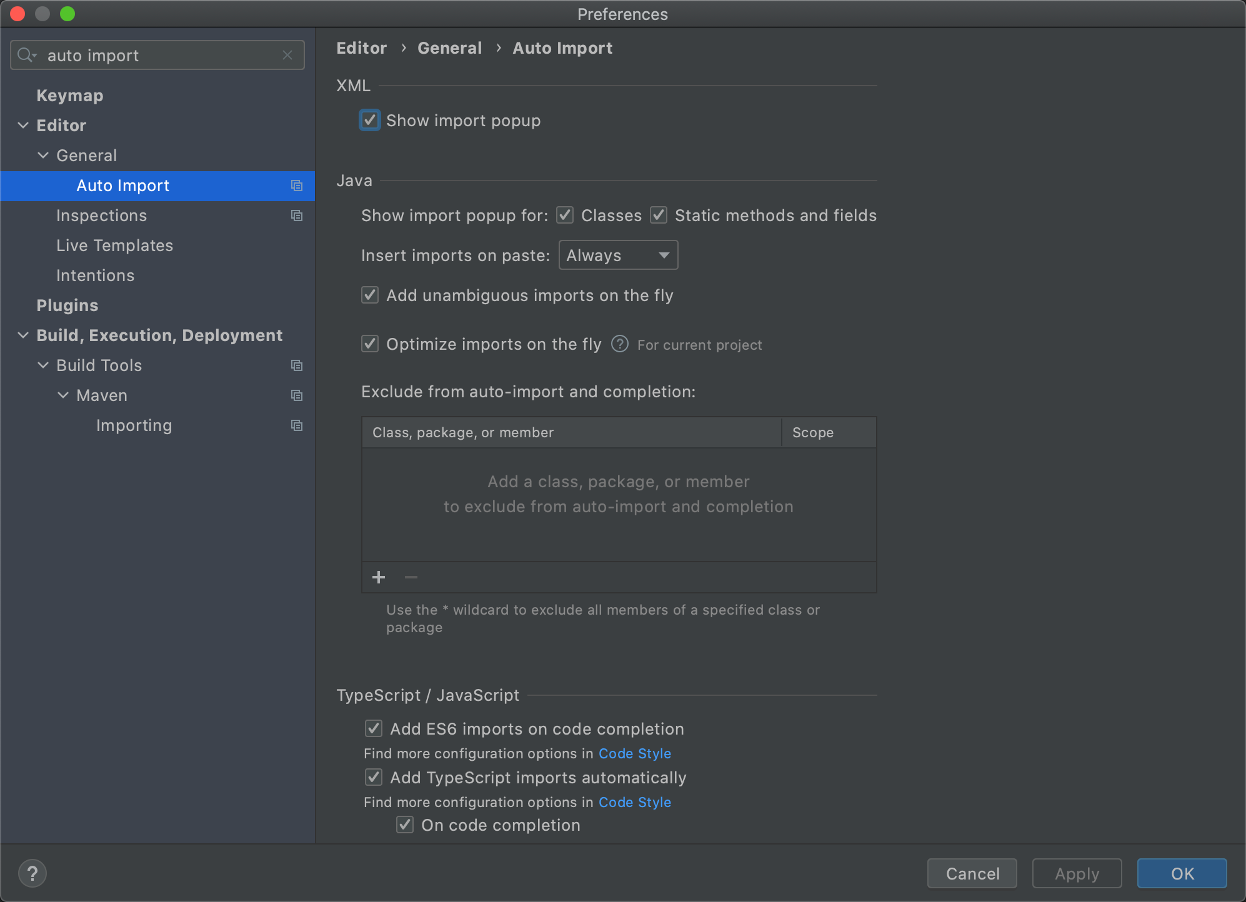Click the project-level icon beside Maven
1246x902 pixels.
[x=297, y=395]
